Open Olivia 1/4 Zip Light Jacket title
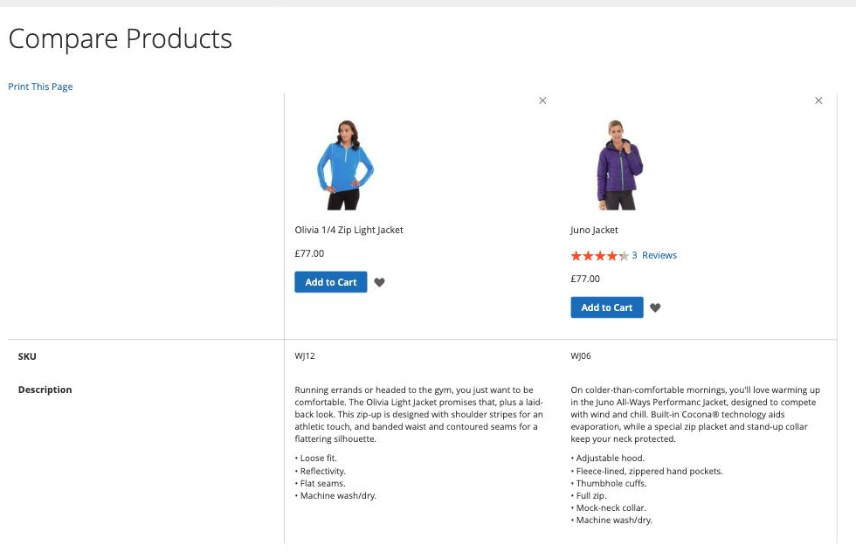This screenshot has width=856, height=559. tap(349, 230)
